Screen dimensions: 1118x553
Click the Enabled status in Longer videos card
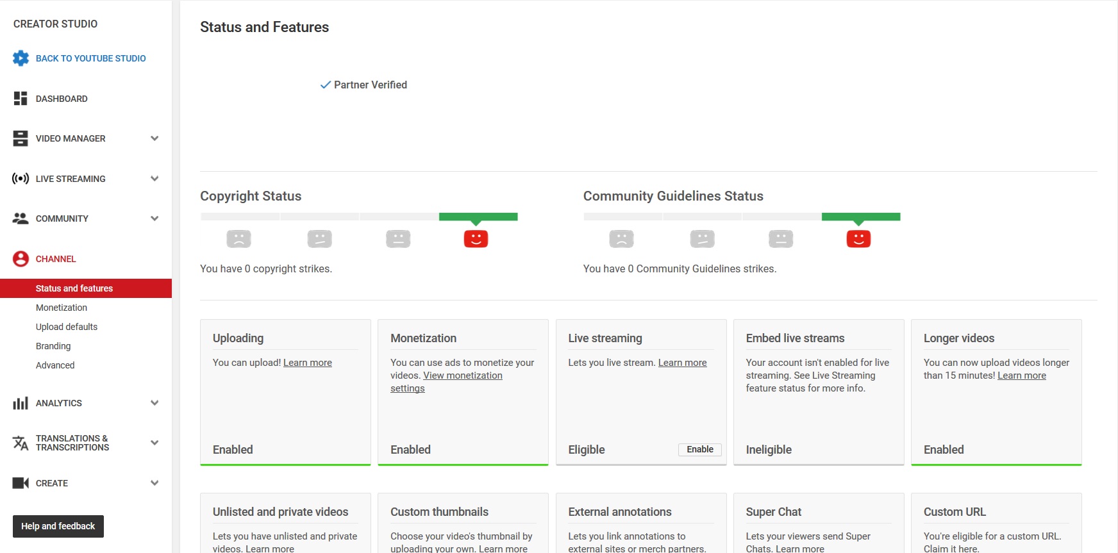(944, 450)
